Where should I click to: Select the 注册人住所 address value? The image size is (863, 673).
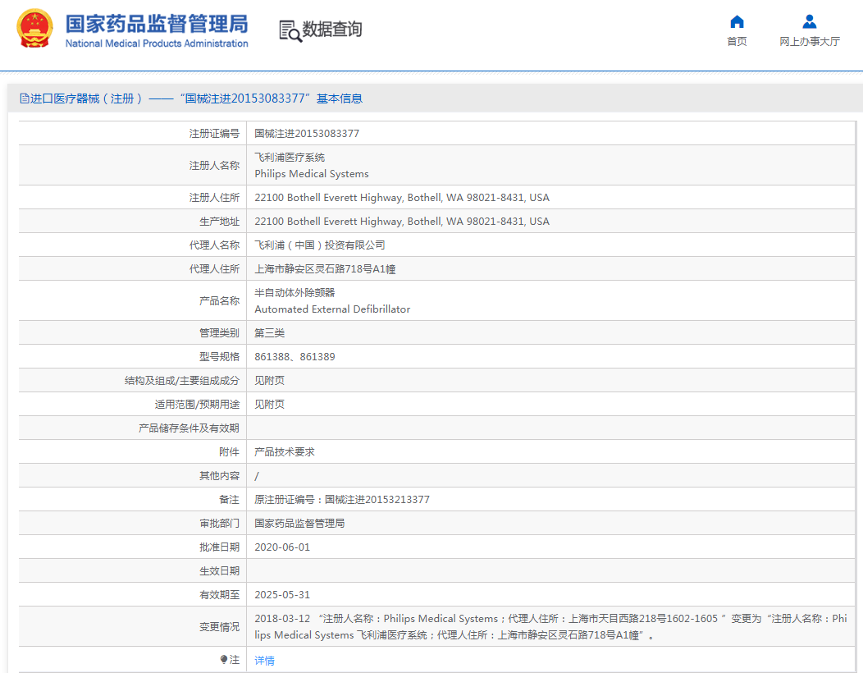[x=402, y=198]
